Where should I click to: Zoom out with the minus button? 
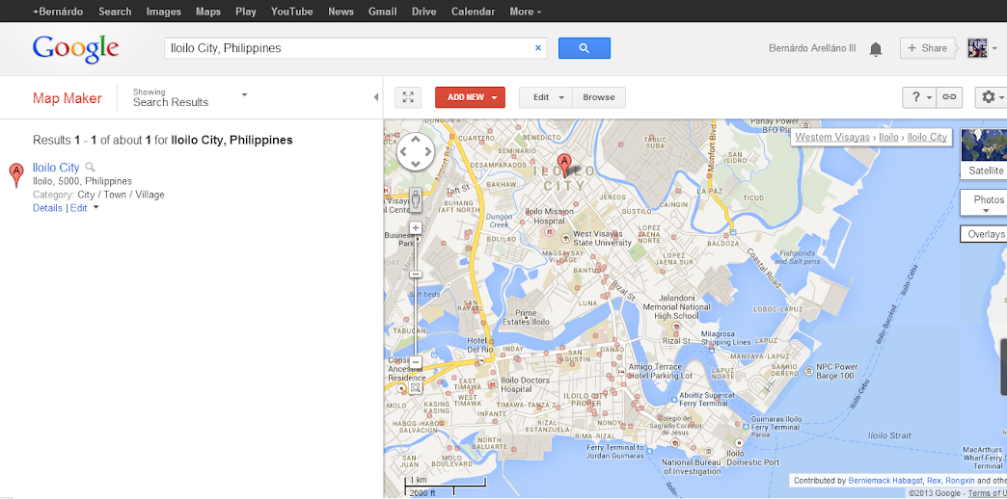point(416,362)
